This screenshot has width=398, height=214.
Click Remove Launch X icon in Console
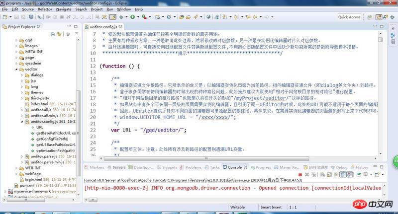click(307, 174)
